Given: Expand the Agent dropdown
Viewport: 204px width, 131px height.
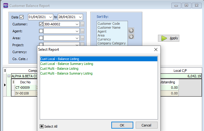Looking at the screenshot, I should [x=77, y=31].
